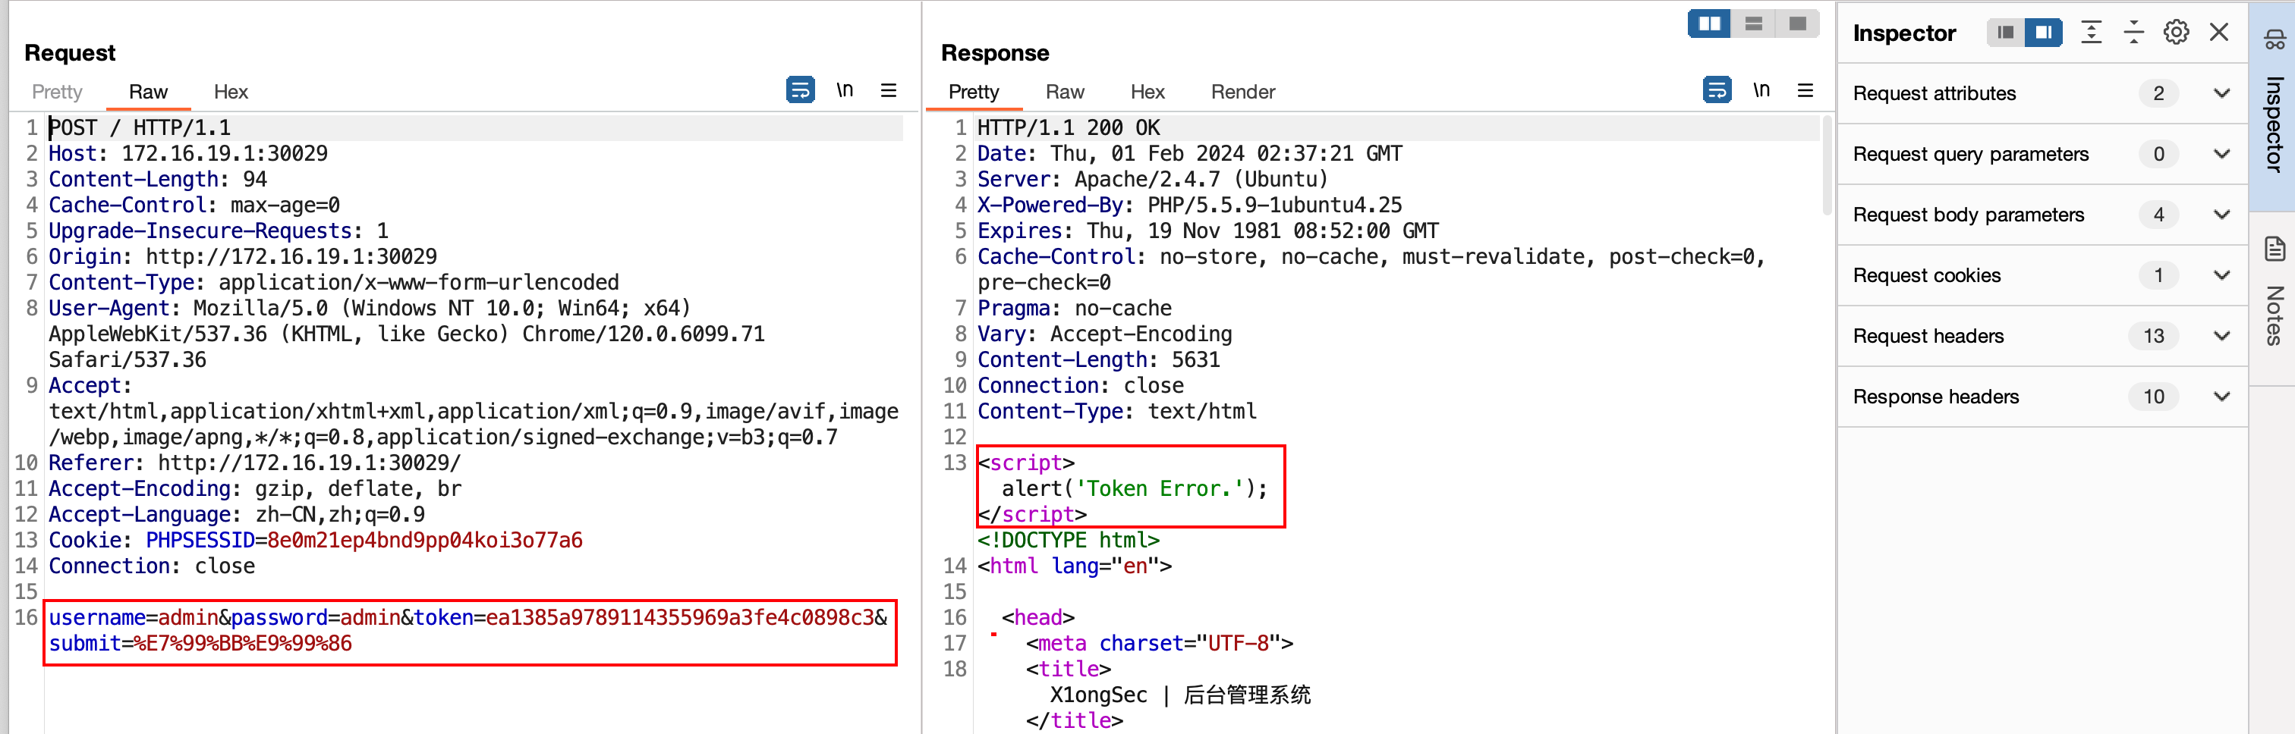Close the Inspector panel

click(2219, 33)
